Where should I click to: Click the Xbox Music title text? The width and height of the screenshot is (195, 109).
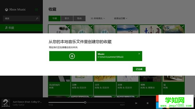(x=17, y=9)
